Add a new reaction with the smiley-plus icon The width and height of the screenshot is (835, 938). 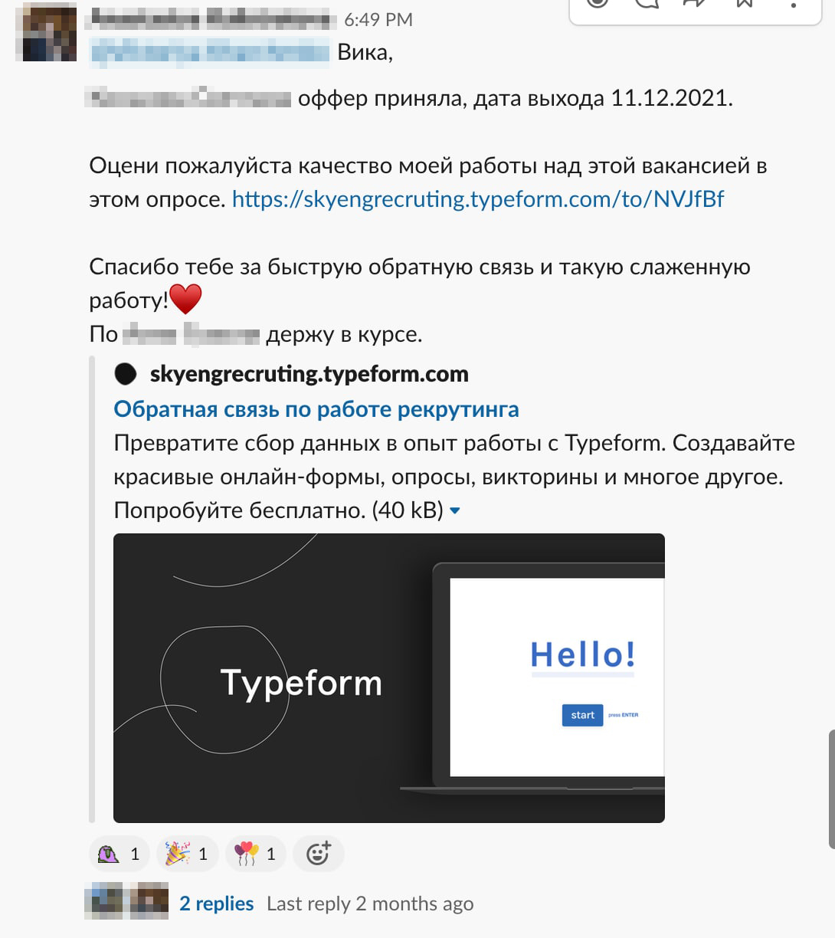[x=319, y=853]
